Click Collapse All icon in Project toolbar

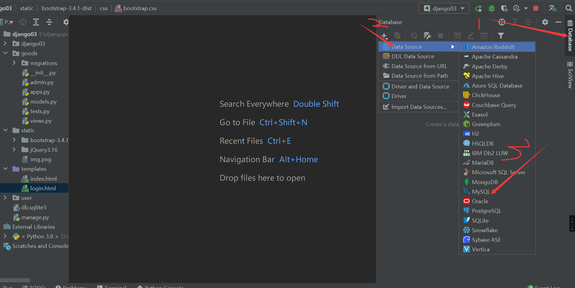[49, 22]
